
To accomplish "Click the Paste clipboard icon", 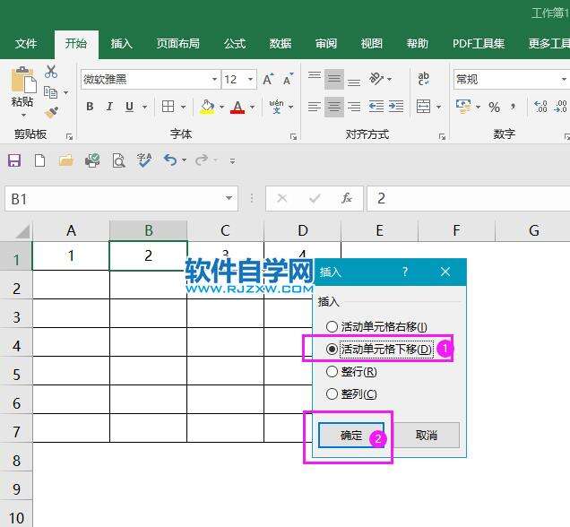I will (23, 80).
